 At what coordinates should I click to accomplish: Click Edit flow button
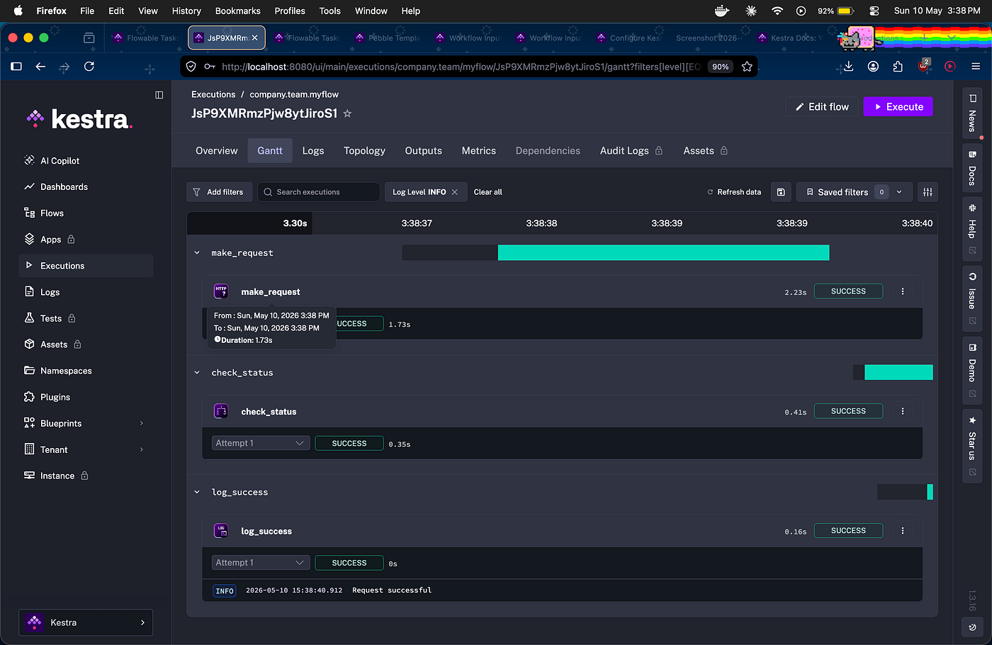tap(822, 107)
